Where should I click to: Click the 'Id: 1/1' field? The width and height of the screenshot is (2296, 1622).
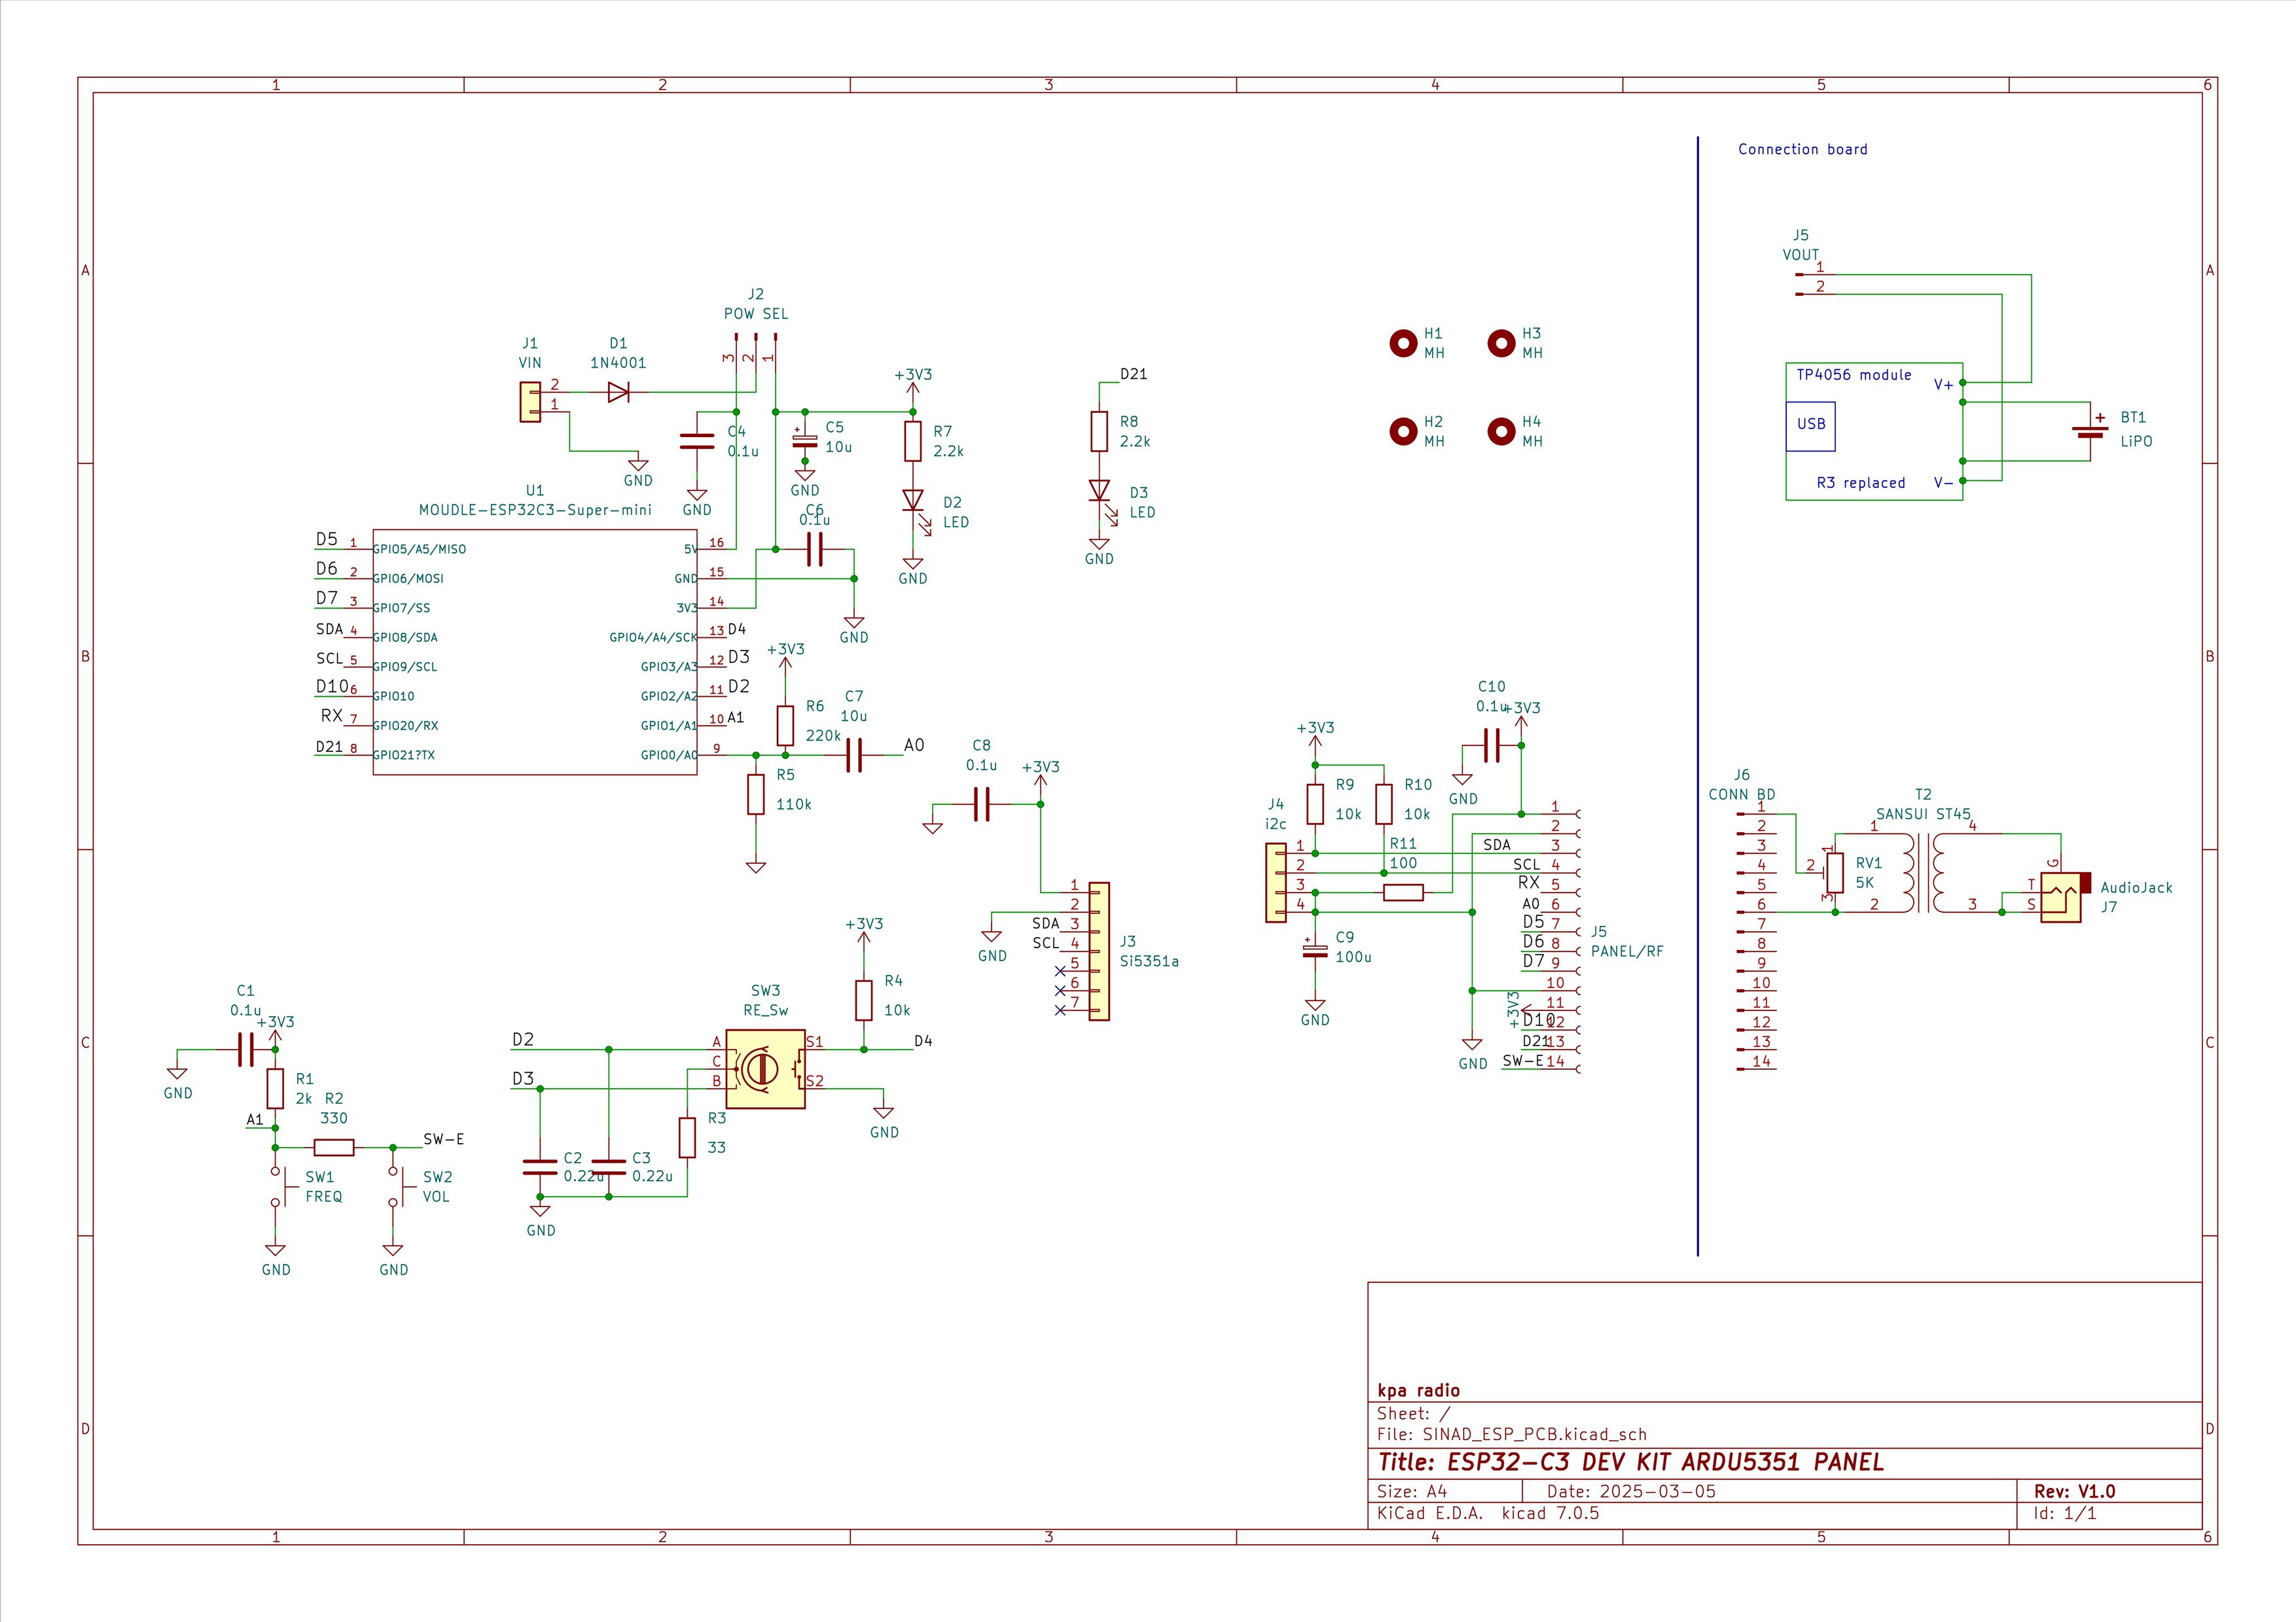(2065, 1513)
